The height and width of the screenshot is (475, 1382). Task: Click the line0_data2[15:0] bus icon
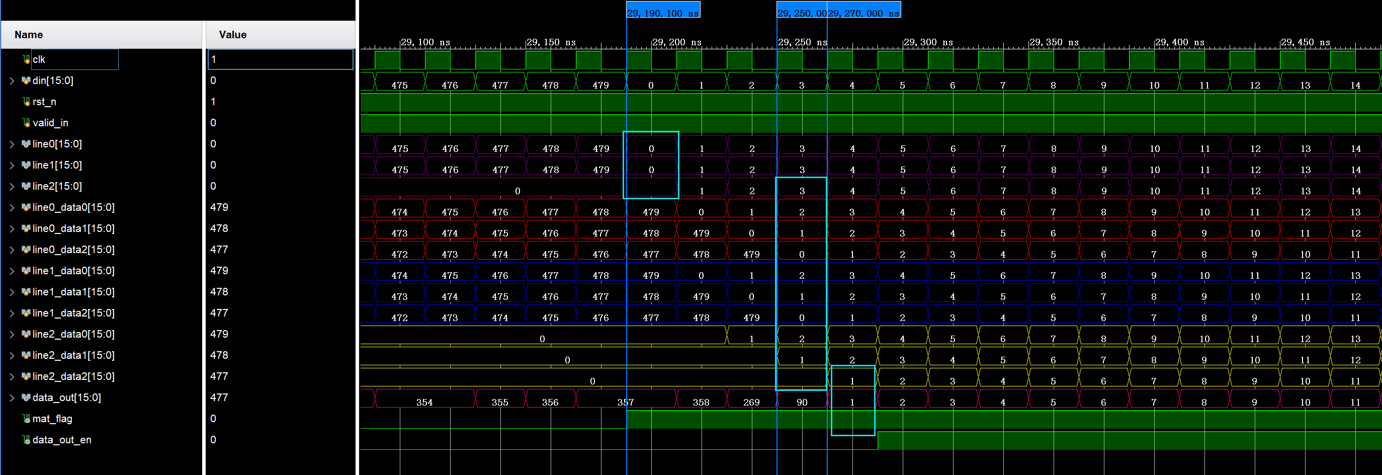click(26, 250)
